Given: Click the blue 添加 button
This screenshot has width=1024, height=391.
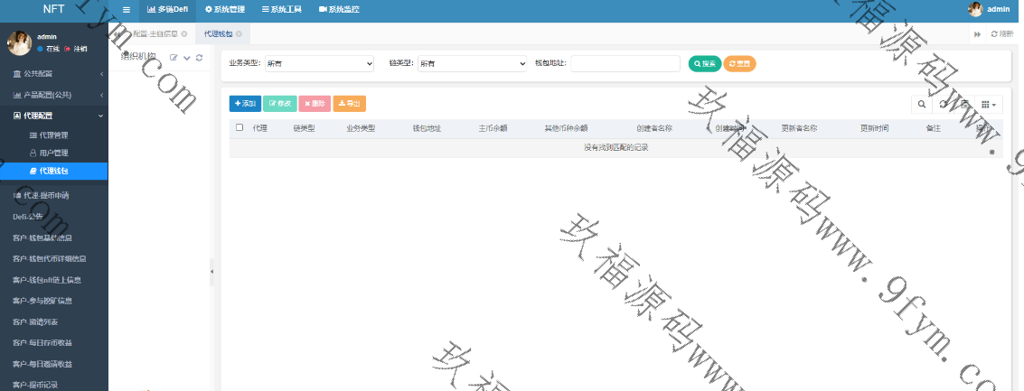Looking at the screenshot, I should click(x=244, y=104).
